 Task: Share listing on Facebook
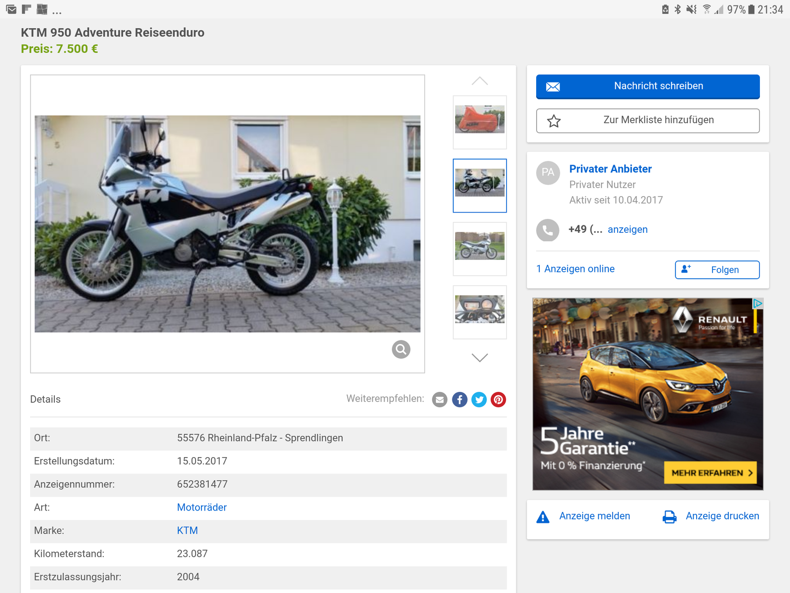click(459, 399)
